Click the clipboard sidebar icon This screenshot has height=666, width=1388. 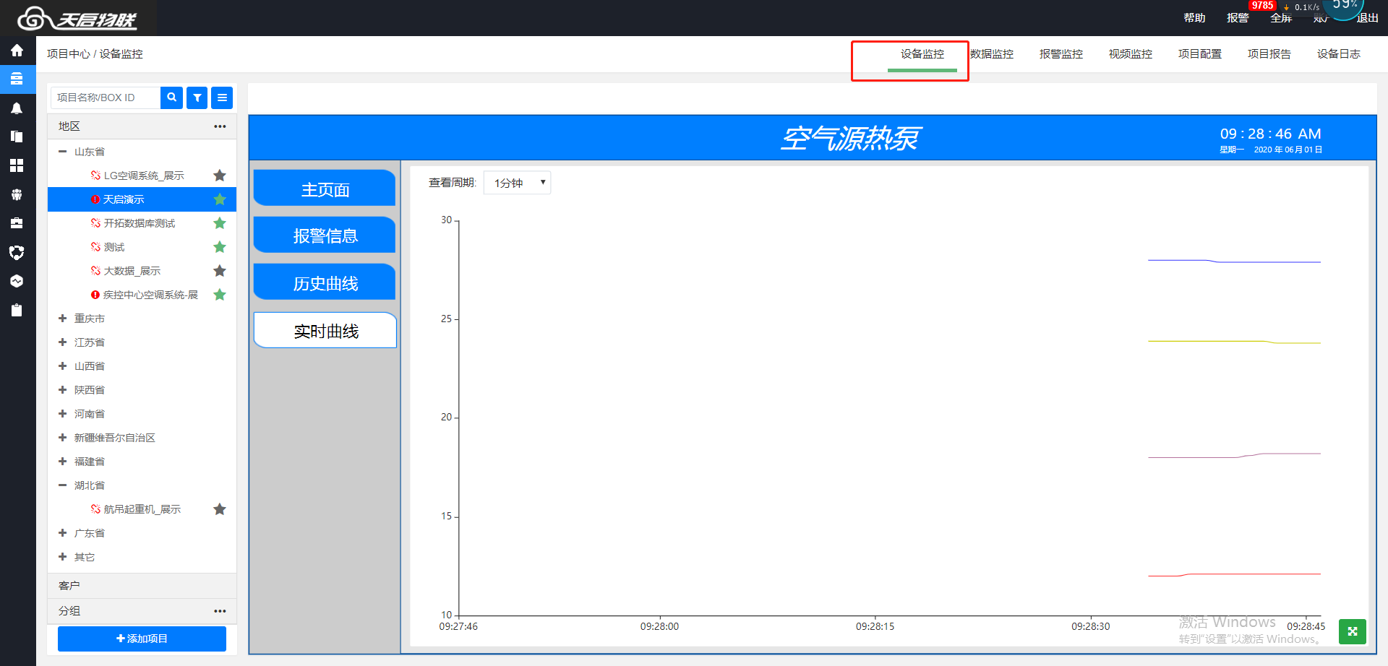[x=17, y=310]
